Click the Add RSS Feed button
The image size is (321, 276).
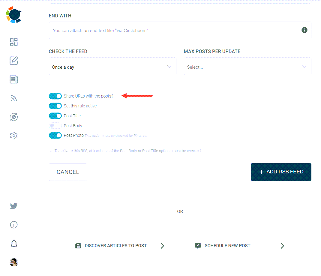(x=281, y=172)
